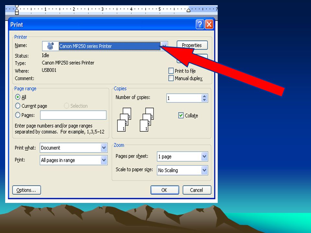Click the Number of copies field

(184, 98)
